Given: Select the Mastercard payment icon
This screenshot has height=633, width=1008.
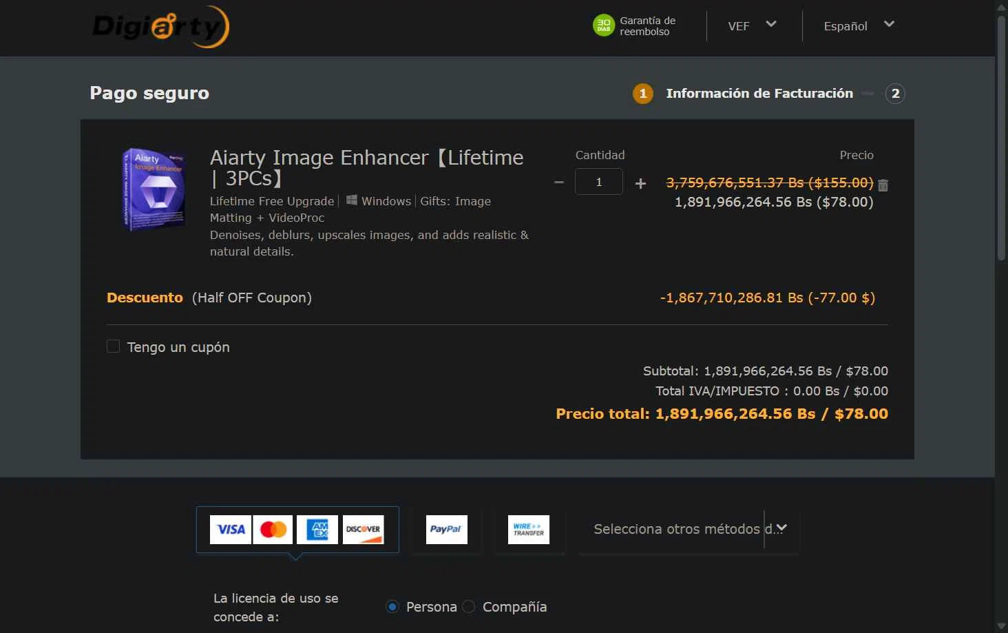Looking at the screenshot, I should (x=273, y=530).
